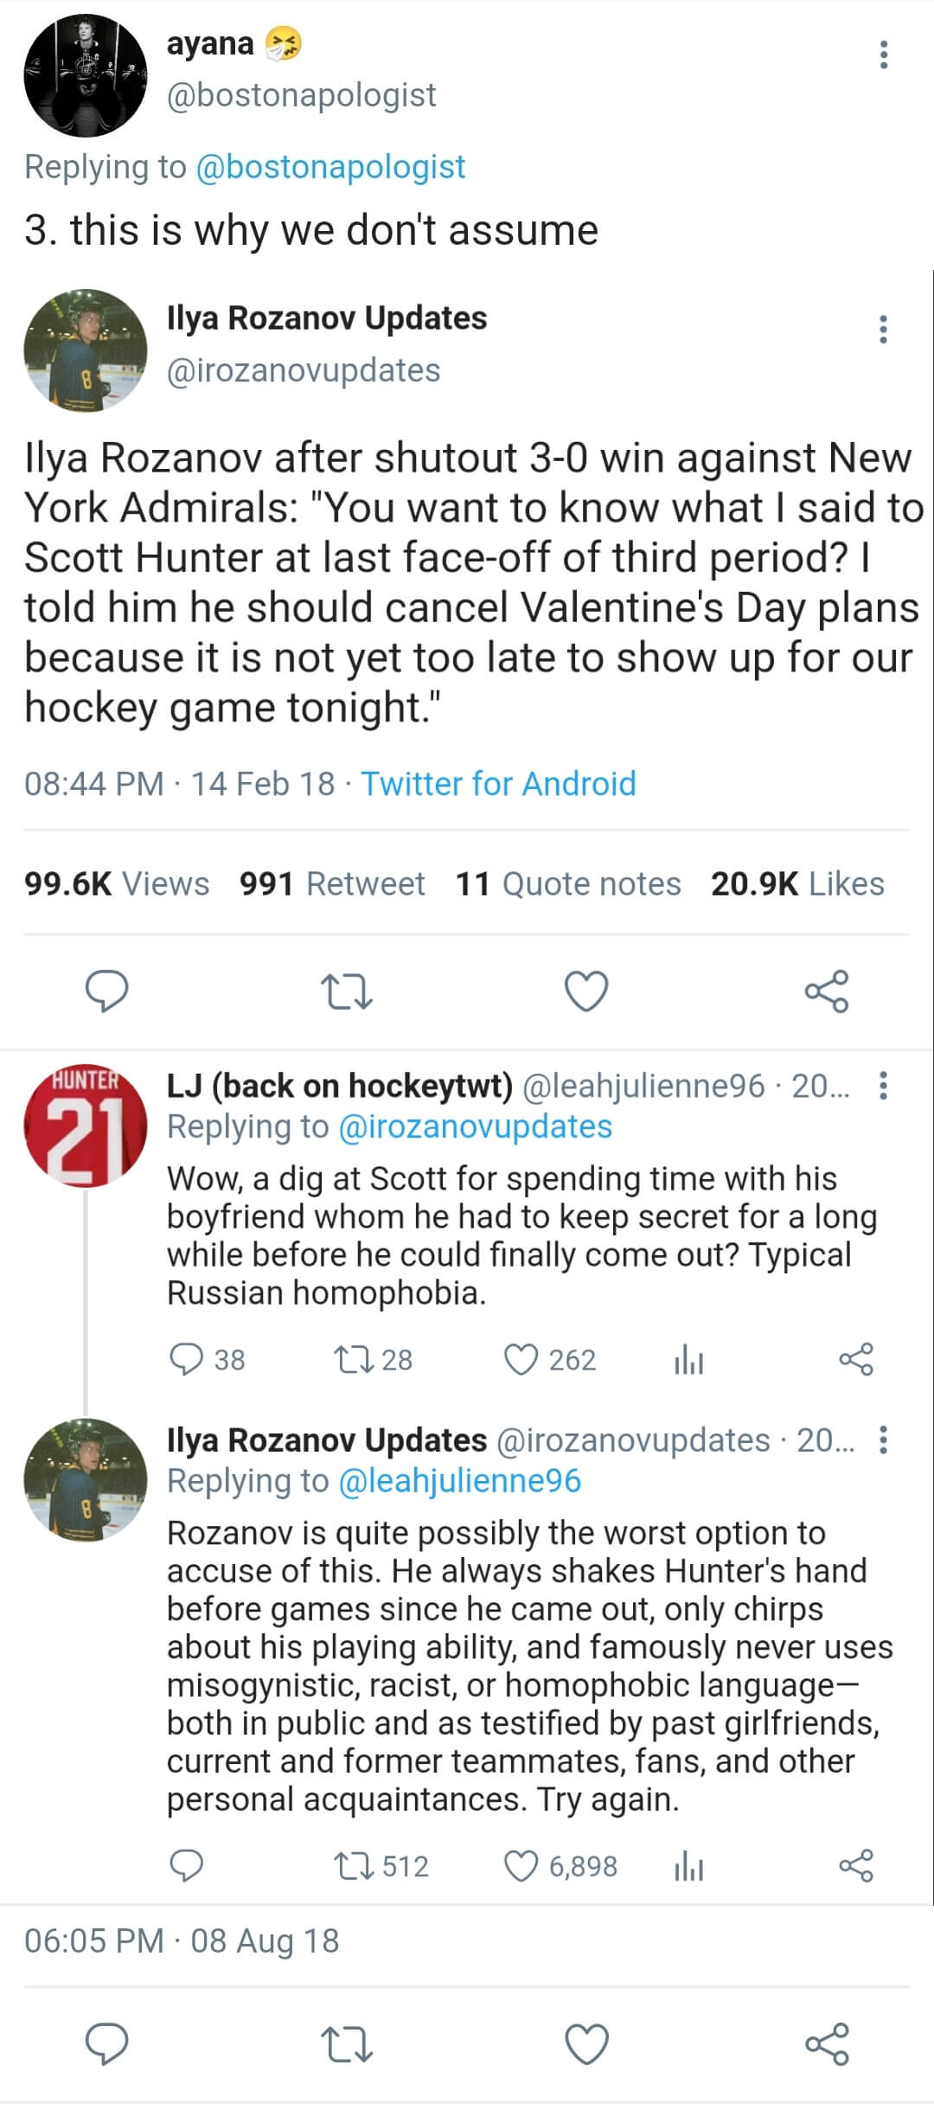934x2110 pixels.
Task: Like the reply with 6,898 likes
Action: coord(560,1866)
